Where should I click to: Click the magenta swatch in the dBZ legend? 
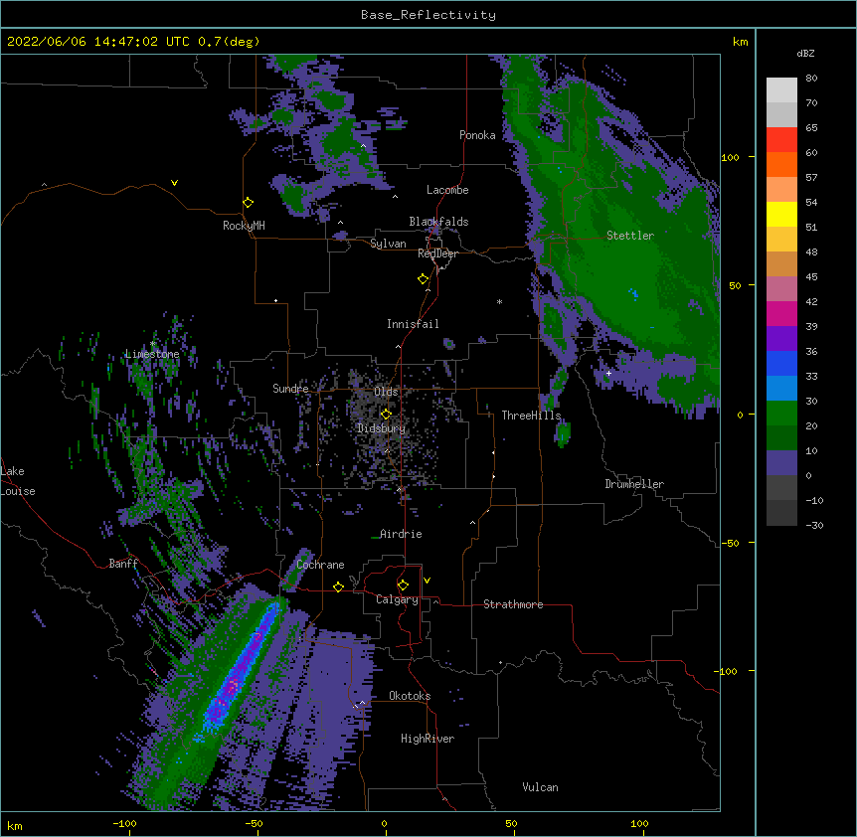[x=781, y=313]
